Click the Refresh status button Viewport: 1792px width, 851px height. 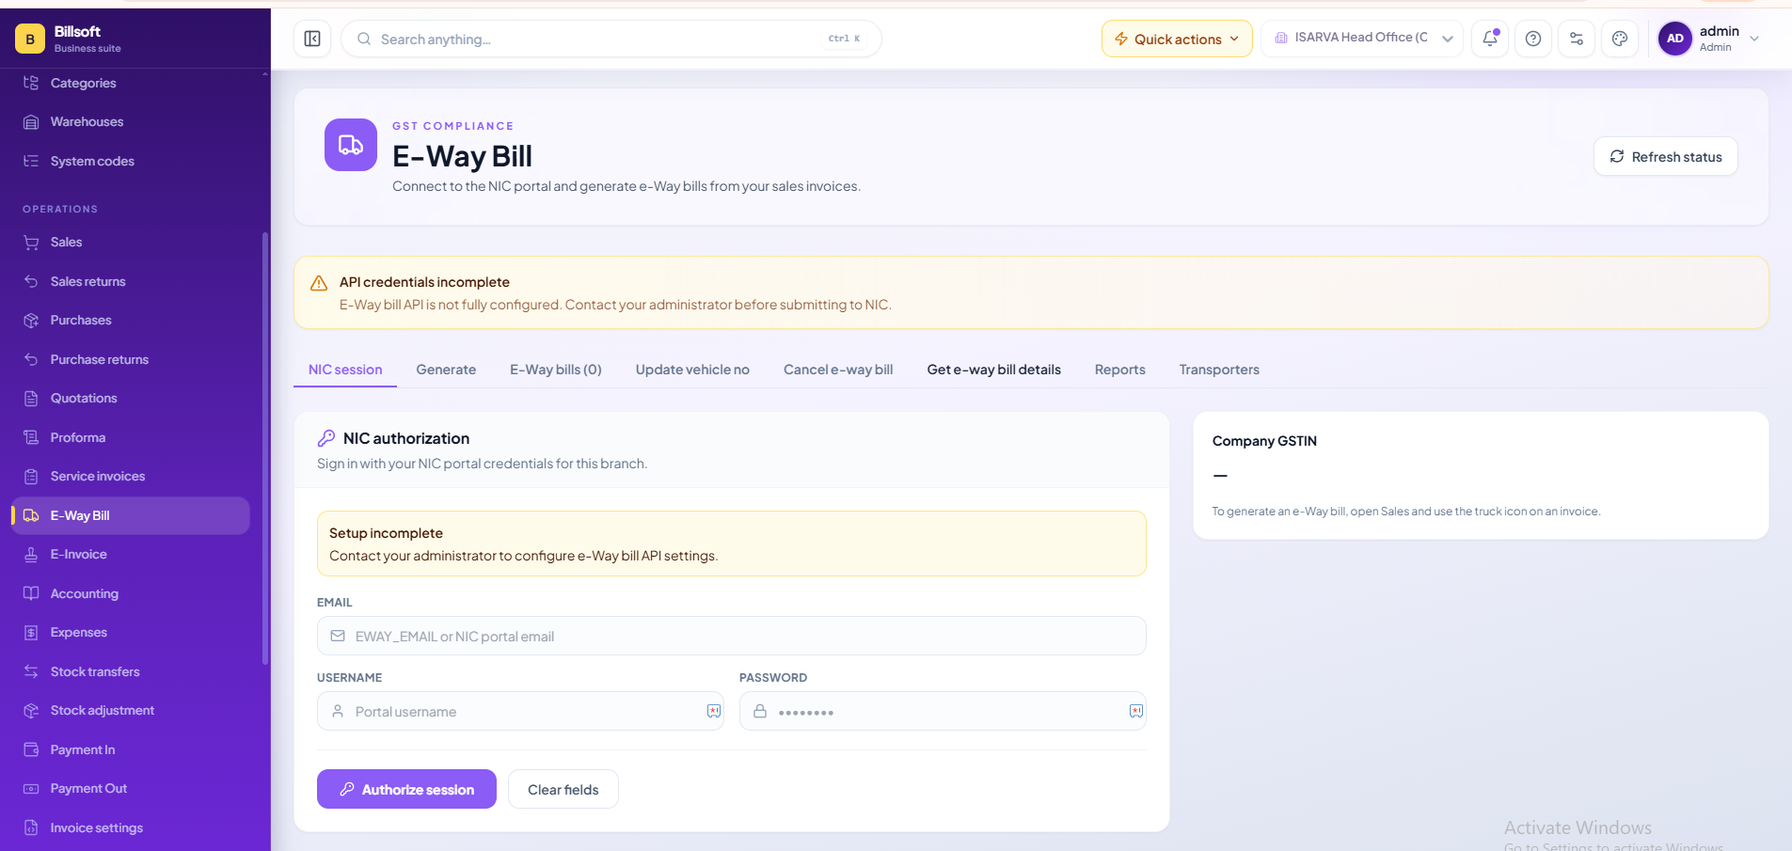coord(1665,156)
